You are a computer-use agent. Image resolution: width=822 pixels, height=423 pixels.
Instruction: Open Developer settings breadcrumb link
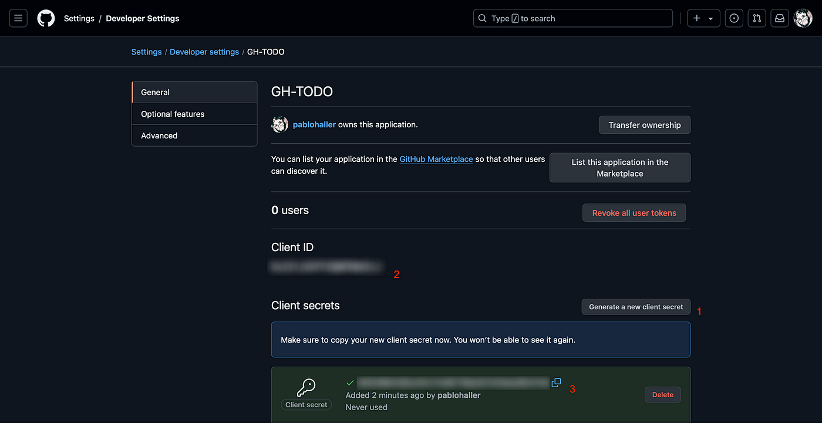click(x=204, y=52)
